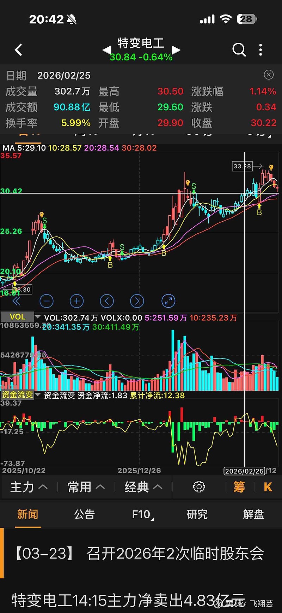Image resolution: width=282 pixels, height=613 pixels.
Task: Open the search magnifier icon
Action: 239,50
